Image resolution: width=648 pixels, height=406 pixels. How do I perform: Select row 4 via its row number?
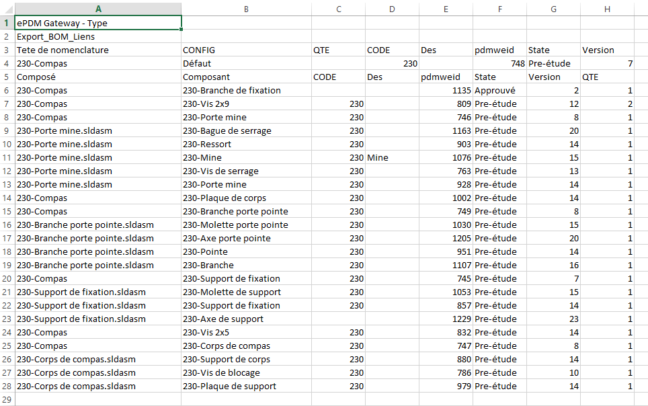(7, 64)
